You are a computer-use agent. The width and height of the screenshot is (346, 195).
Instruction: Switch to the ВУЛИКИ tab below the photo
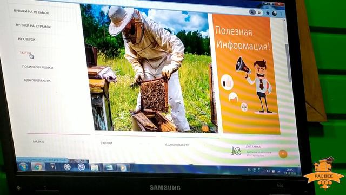coord(107,143)
